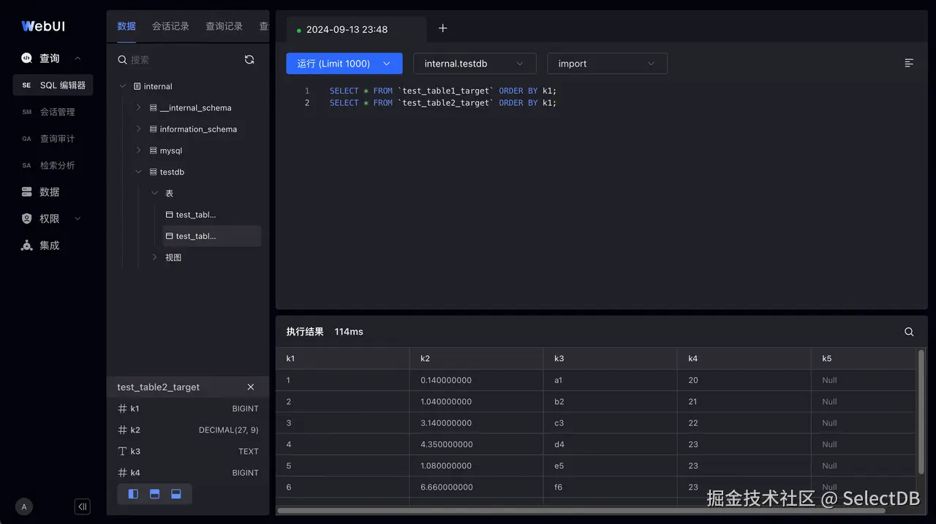936x524 pixels.
Task: Open the import dropdown
Action: coord(607,64)
